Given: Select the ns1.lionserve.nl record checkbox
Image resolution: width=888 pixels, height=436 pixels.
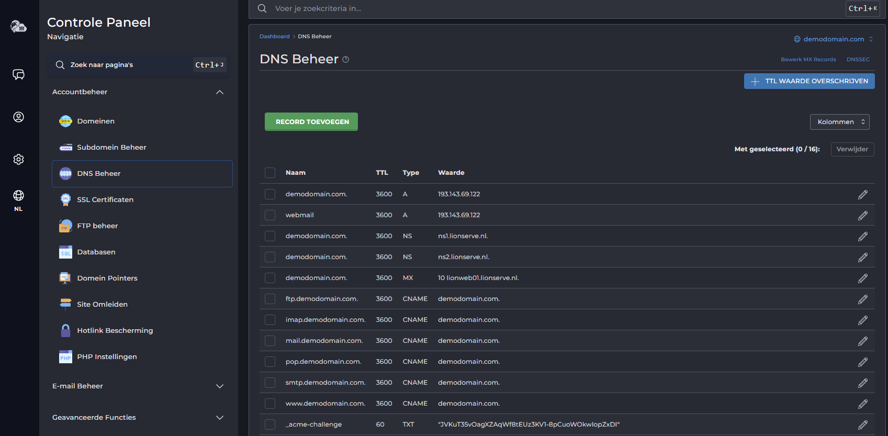Looking at the screenshot, I should 270,236.
